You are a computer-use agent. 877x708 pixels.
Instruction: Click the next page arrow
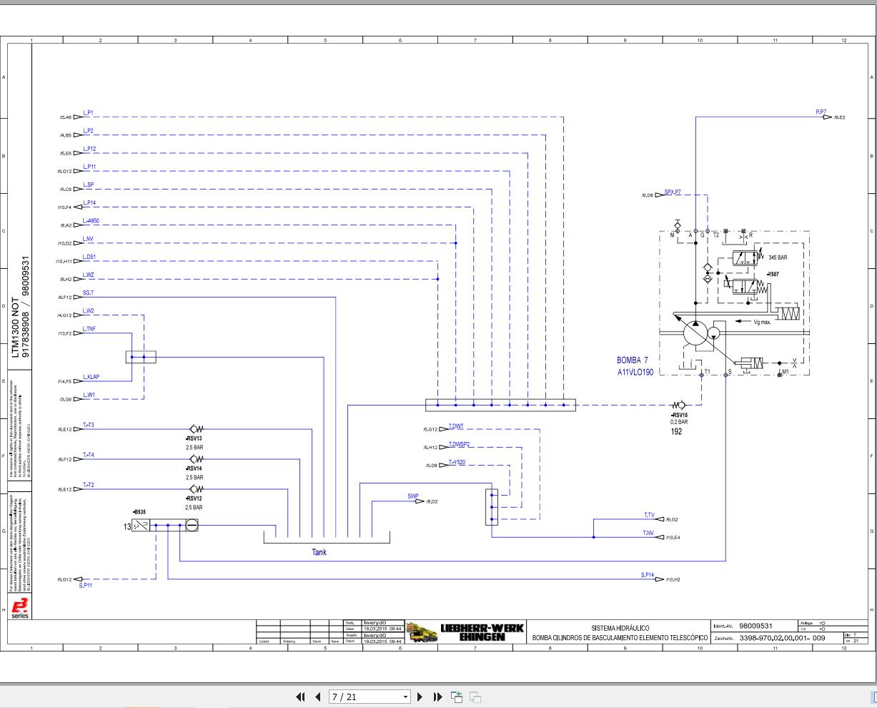coord(420,697)
